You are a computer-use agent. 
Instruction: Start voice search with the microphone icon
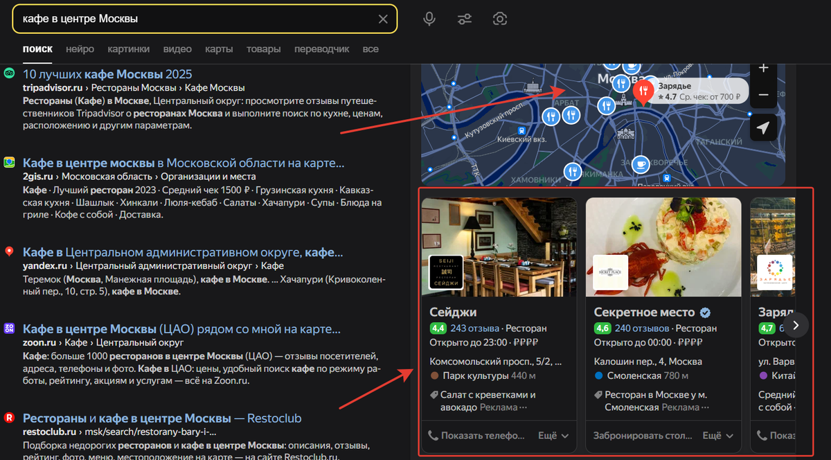pyautogui.click(x=429, y=19)
